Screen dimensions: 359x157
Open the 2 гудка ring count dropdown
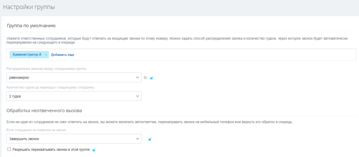click(70, 96)
